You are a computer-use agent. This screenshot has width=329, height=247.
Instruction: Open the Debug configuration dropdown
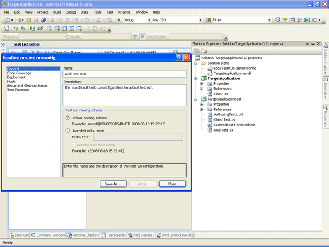[x=149, y=20]
